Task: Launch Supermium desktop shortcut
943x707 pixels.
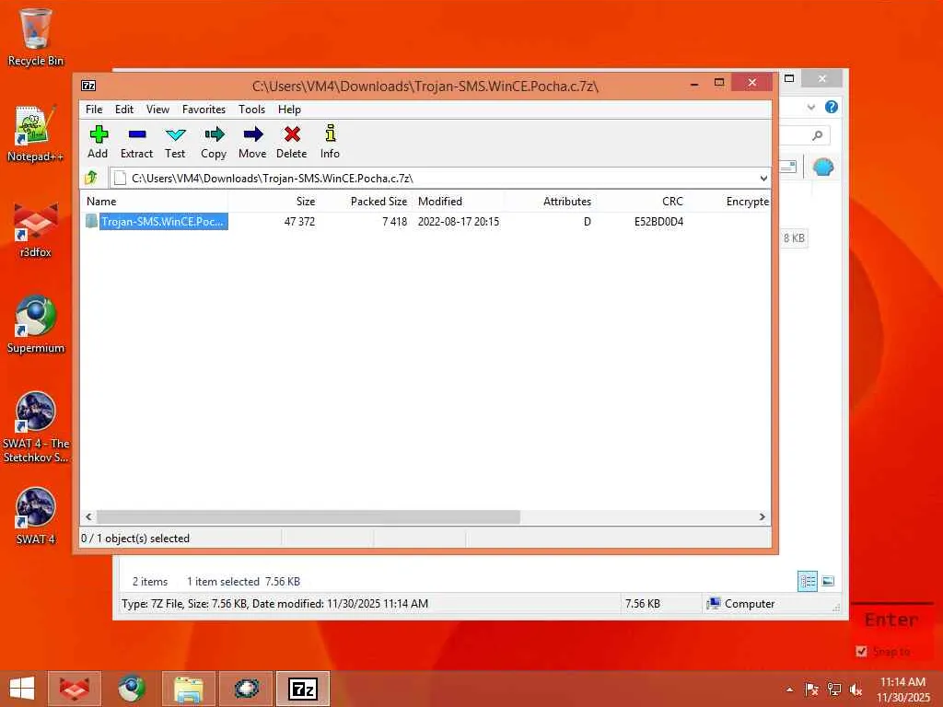Action: [x=36, y=325]
